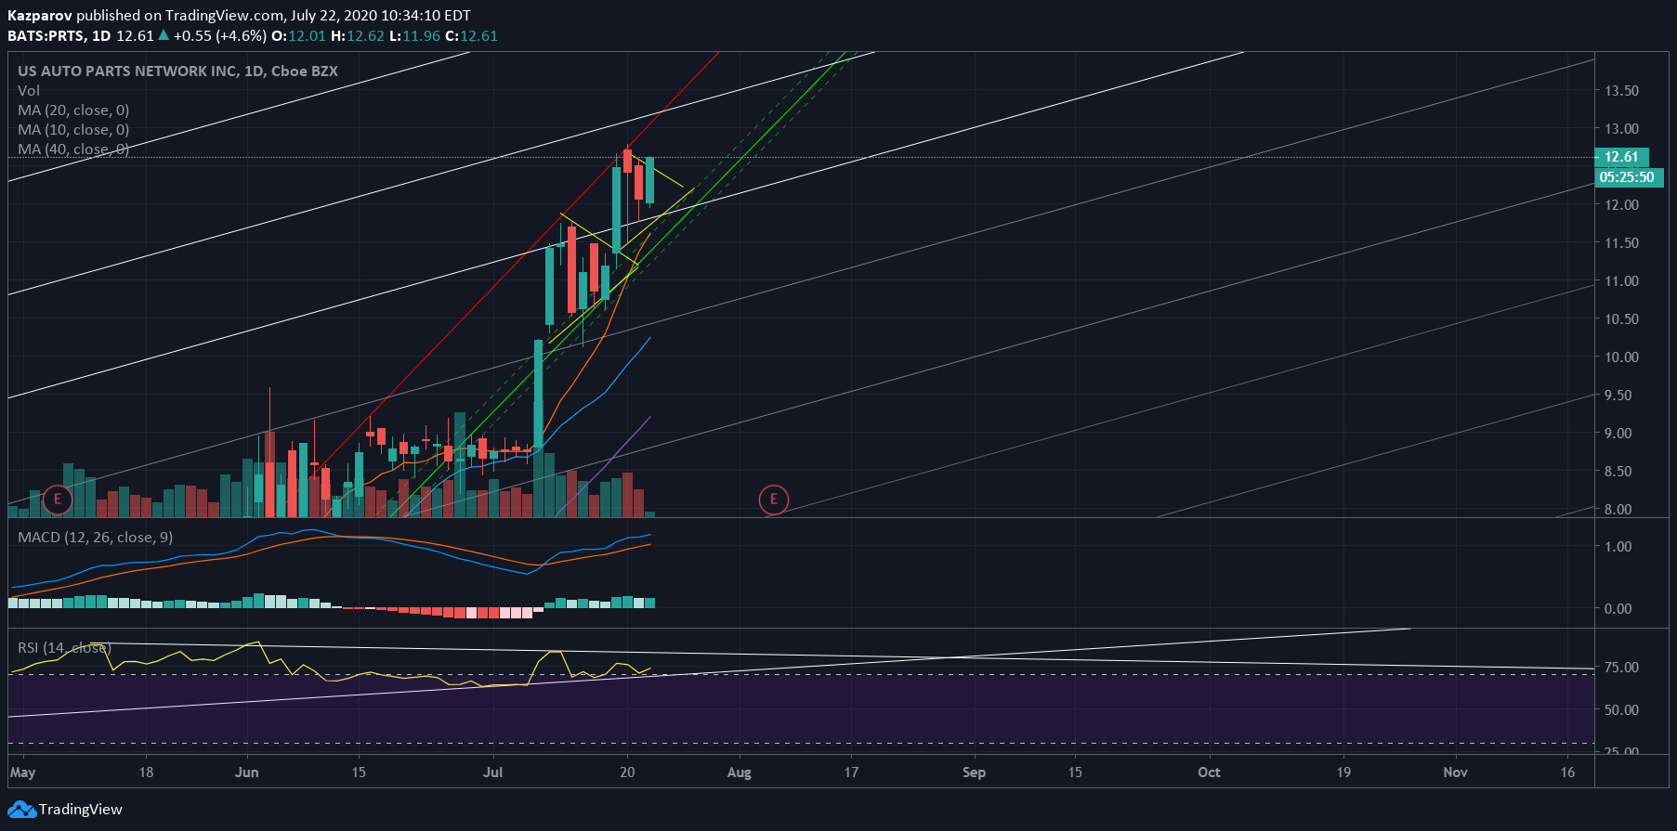
Task: Click the 10.00 price axis label
Action: (1622, 357)
